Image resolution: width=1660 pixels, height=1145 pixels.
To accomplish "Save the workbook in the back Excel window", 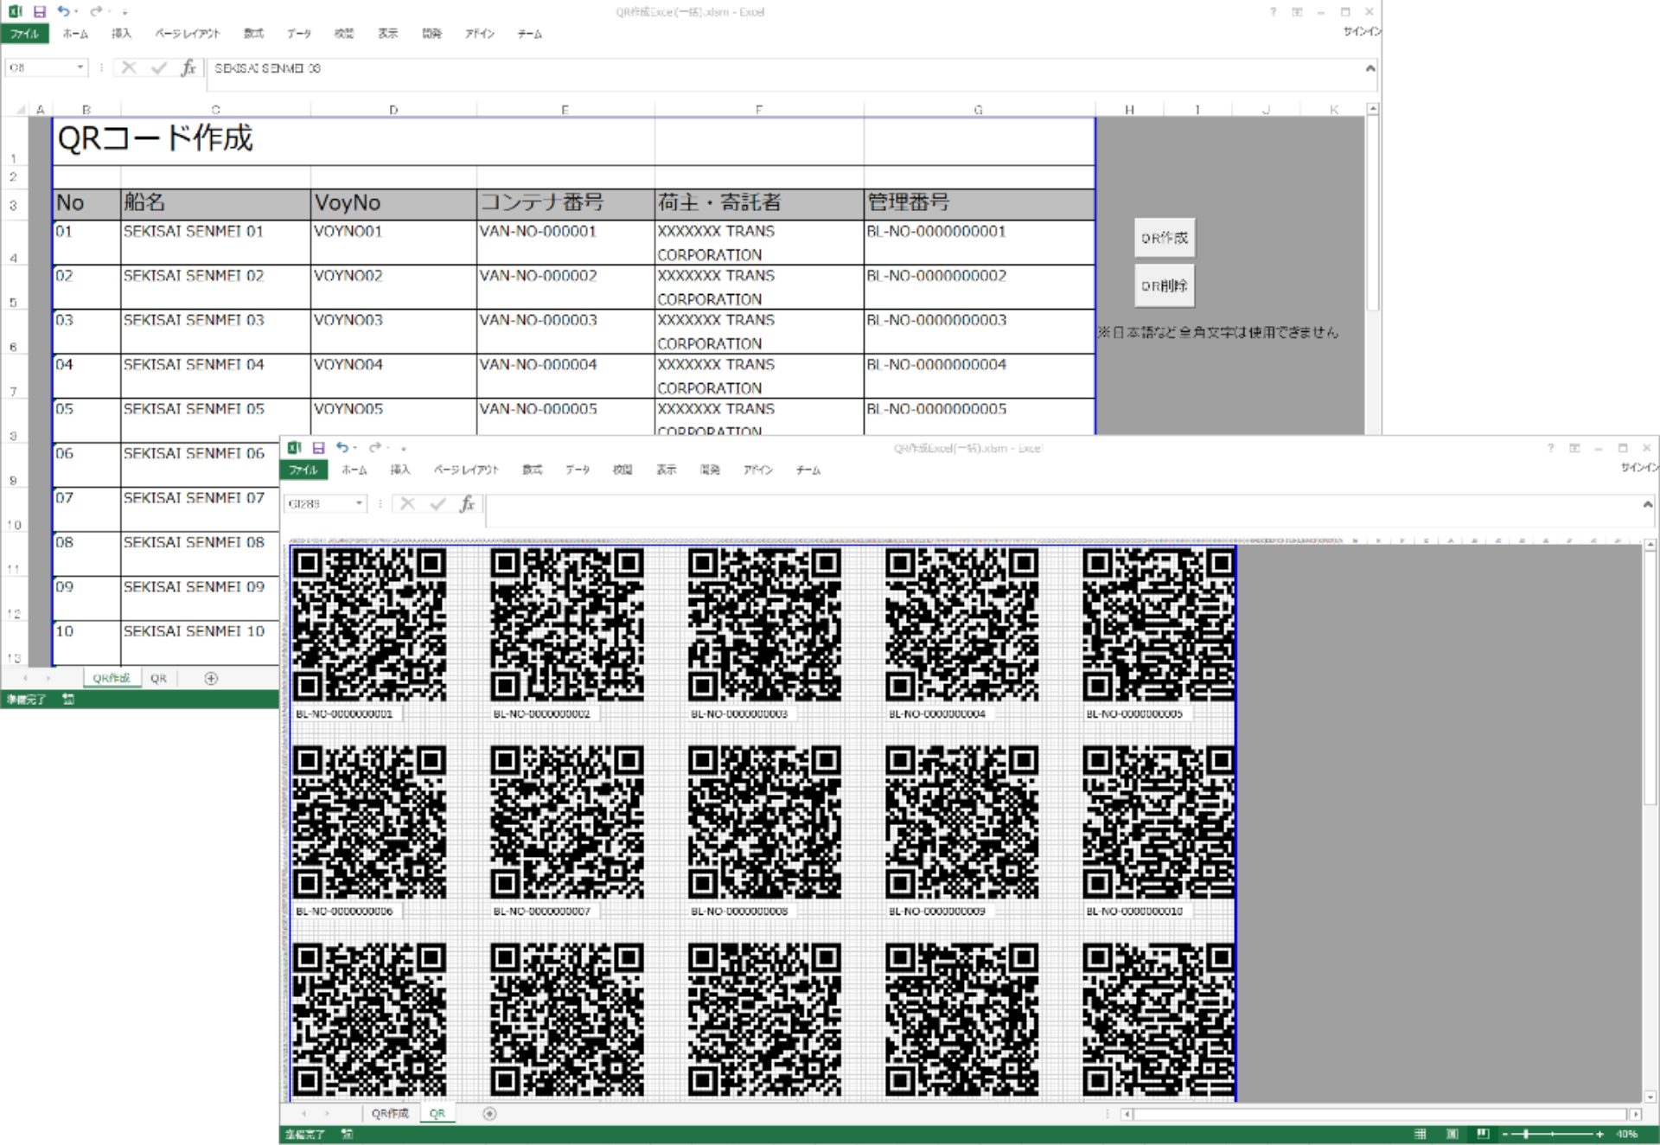I will [40, 12].
